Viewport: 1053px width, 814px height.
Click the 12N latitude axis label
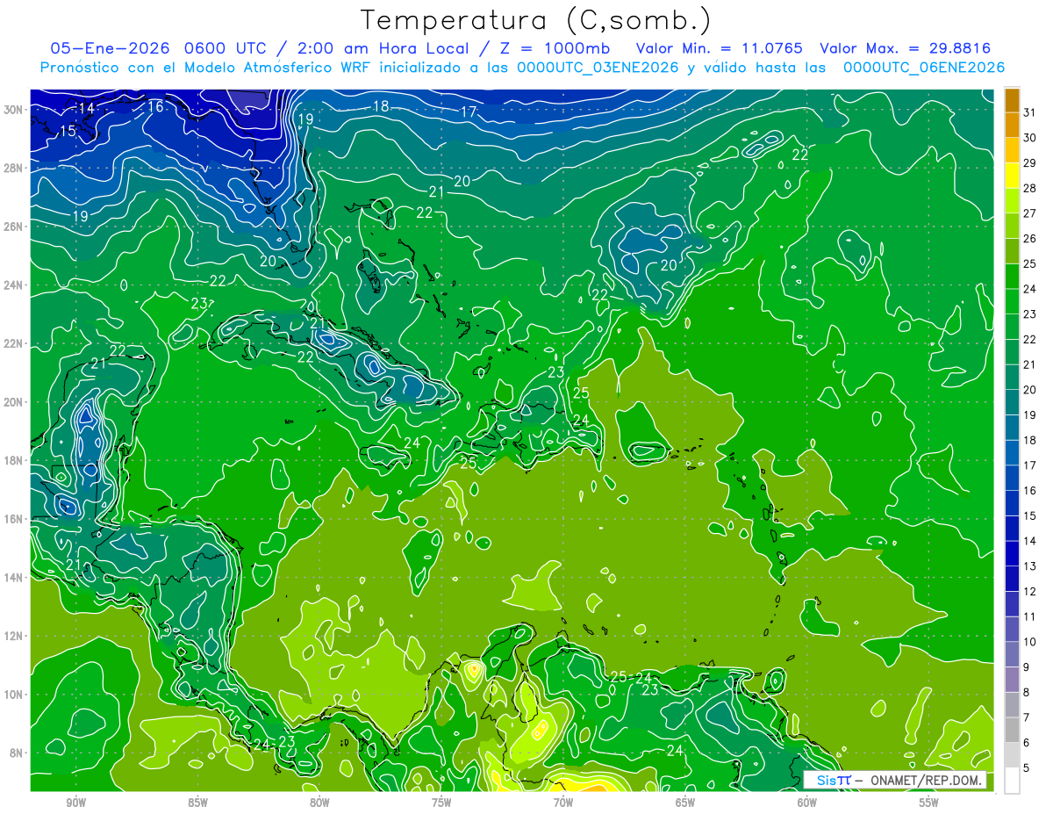pyautogui.click(x=13, y=636)
